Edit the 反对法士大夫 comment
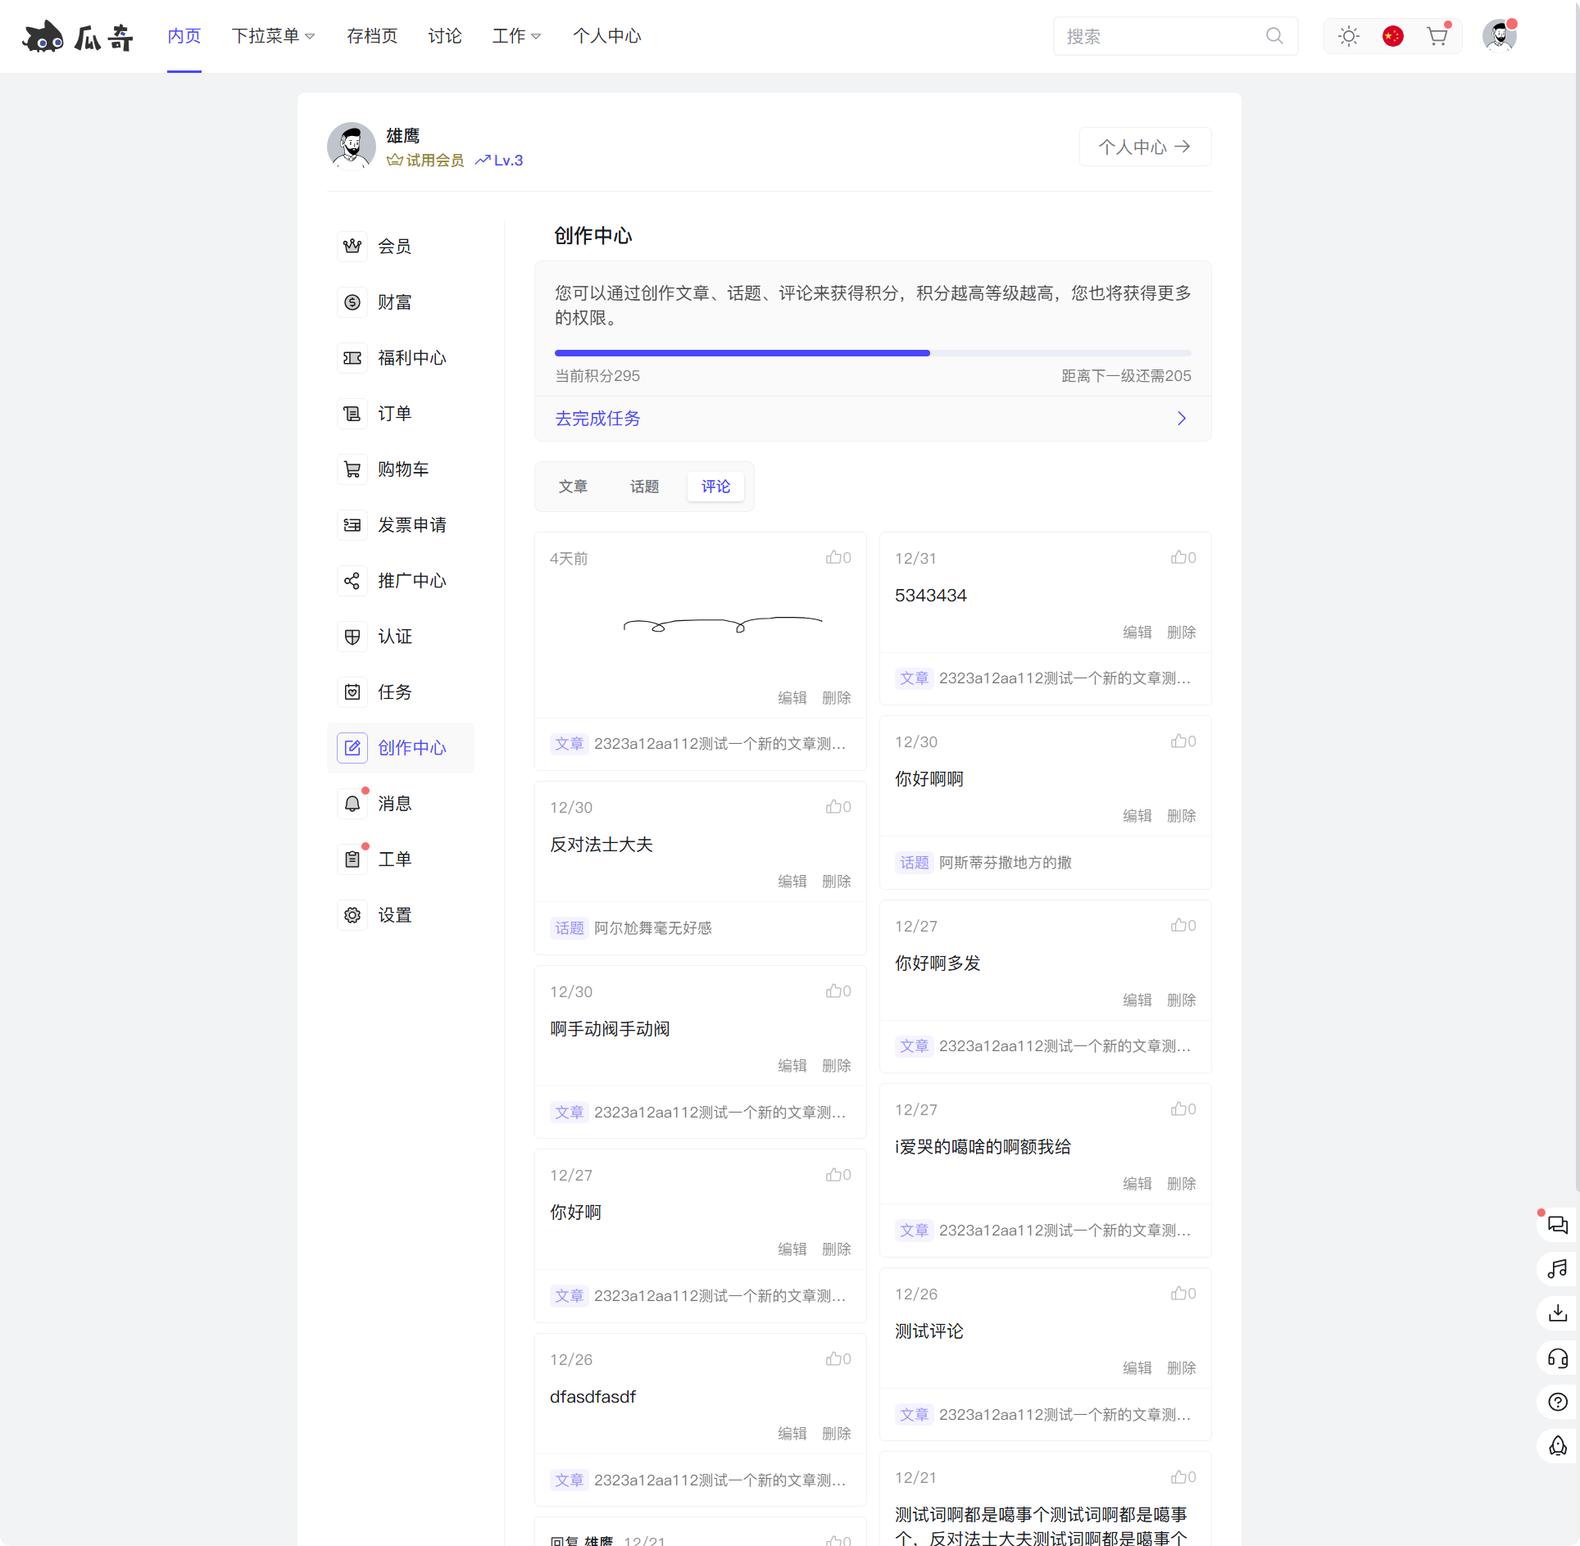 792,882
